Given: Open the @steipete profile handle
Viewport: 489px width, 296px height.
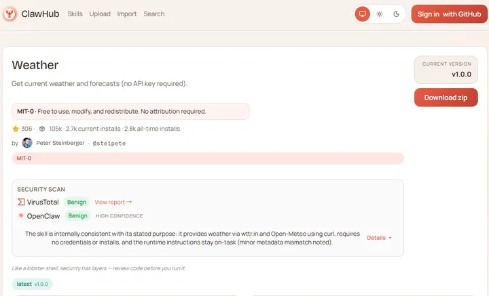Looking at the screenshot, I should point(109,144).
